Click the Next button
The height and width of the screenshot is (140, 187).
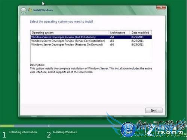(154, 110)
